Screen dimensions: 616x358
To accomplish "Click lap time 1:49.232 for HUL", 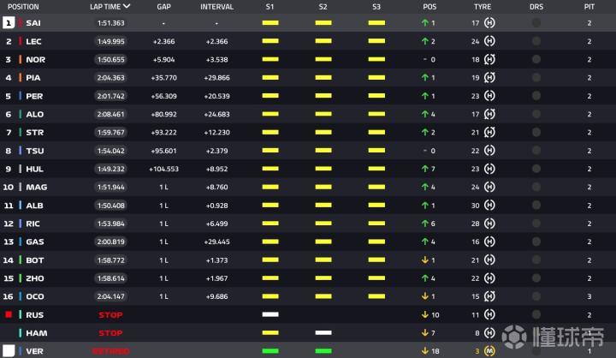I will click(x=111, y=169).
